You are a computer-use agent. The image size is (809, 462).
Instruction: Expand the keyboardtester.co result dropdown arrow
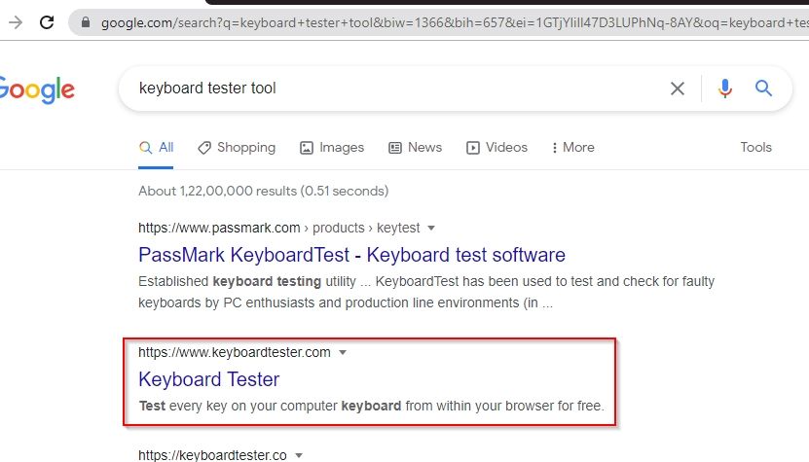299,456
